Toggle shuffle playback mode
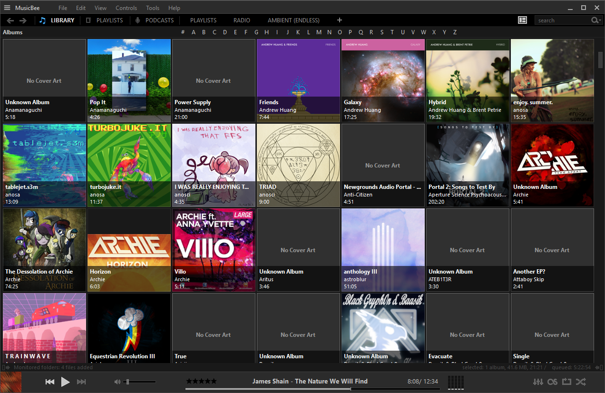This screenshot has width=605, height=393. tap(581, 382)
